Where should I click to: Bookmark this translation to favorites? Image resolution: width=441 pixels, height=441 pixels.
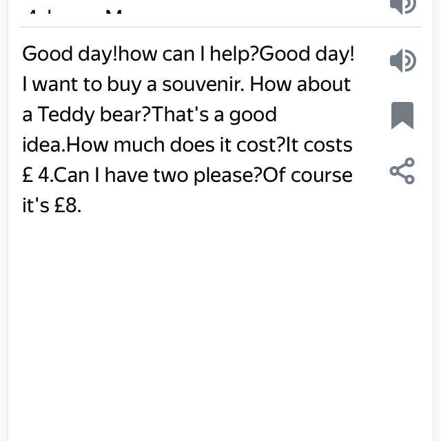(402, 115)
